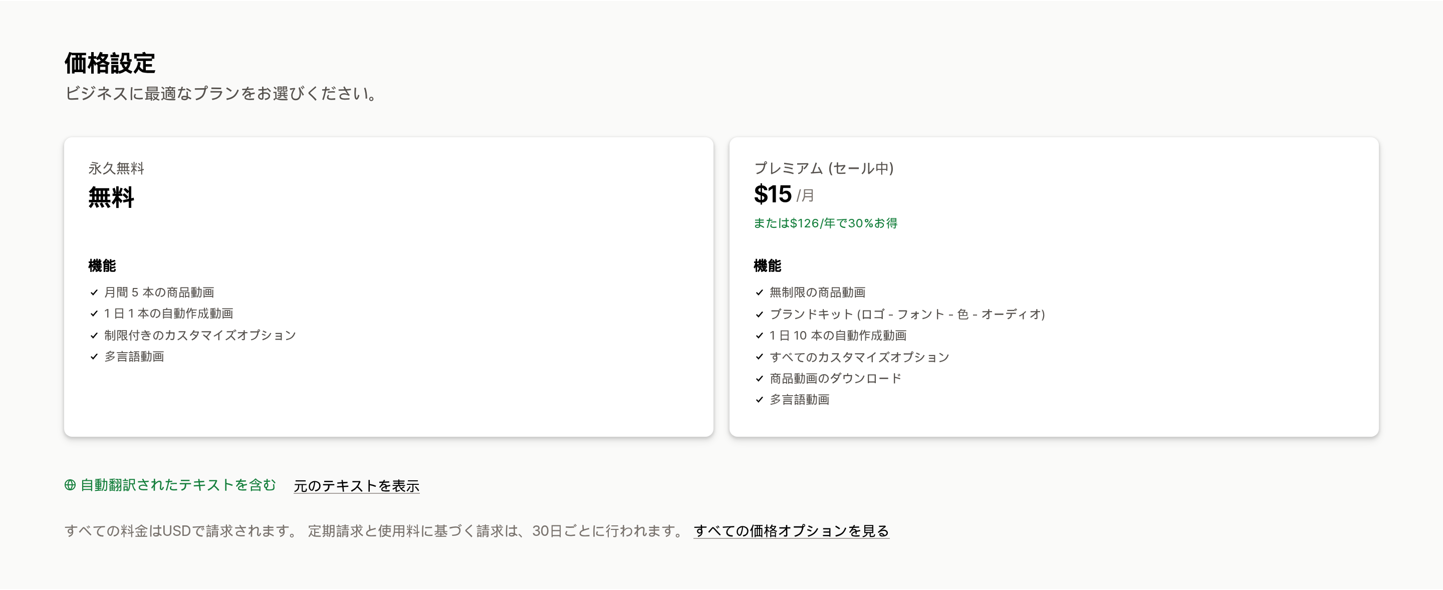Click the checkmark beside 商品動画のダウンロード
Image resolution: width=1443 pixels, height=590 pixels.
pyautogui.click(x=760, y=379)
